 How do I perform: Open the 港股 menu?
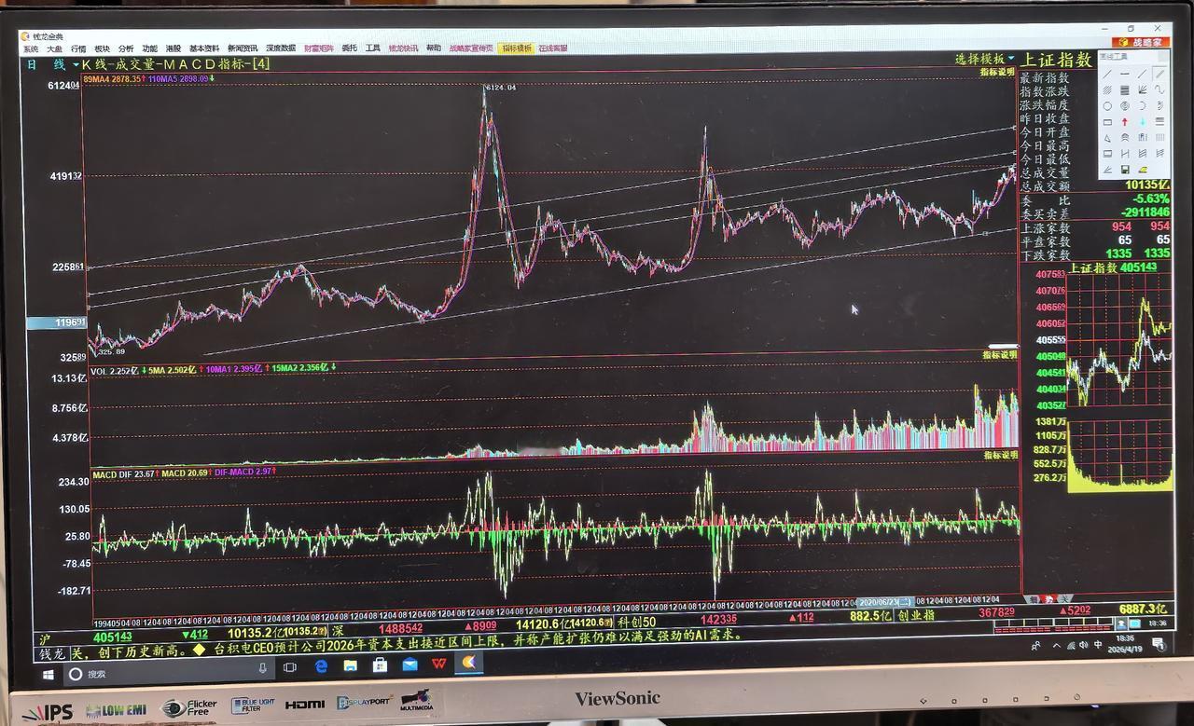point(174,48)
